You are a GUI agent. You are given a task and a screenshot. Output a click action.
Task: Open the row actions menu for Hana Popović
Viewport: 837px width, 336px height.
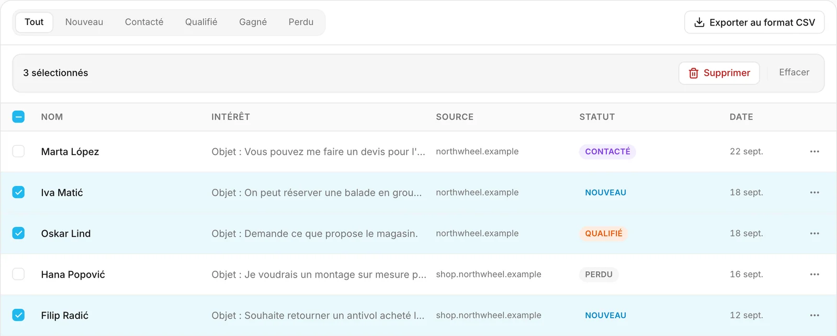point(815,274)
